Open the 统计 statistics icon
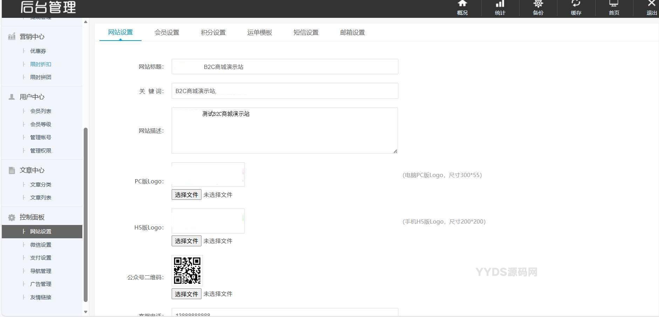This screenshot has width=659, height=317. pos(500,7)
